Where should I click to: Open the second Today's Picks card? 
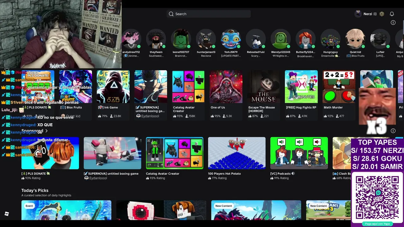tap(161, 210)
